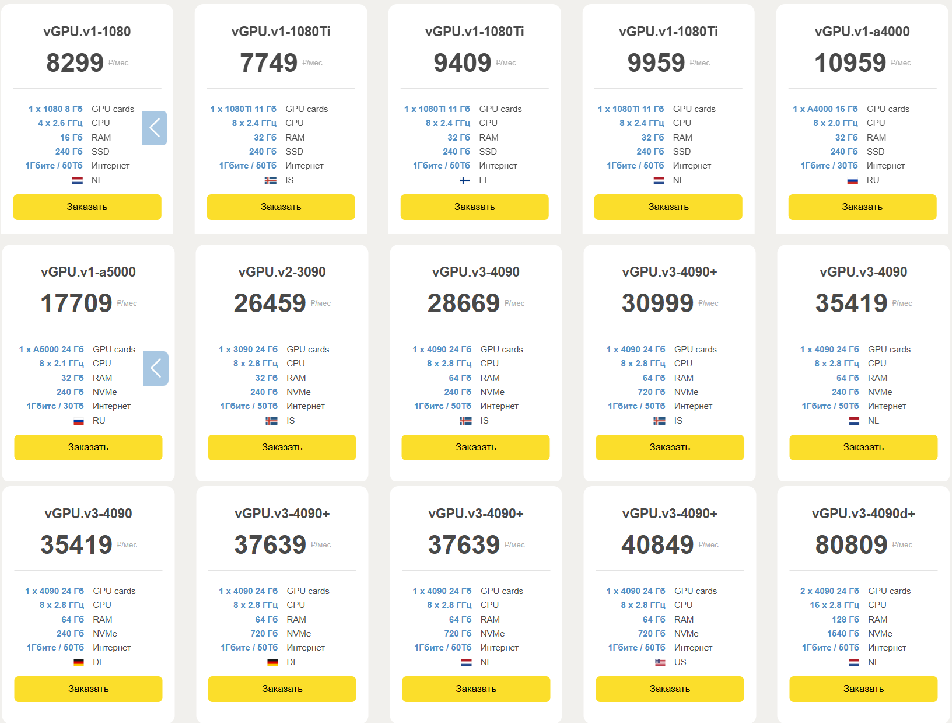The image size is (952, 723).
Task: Click US flag on the 40849 plan
Action: click(x=660, y=662)
